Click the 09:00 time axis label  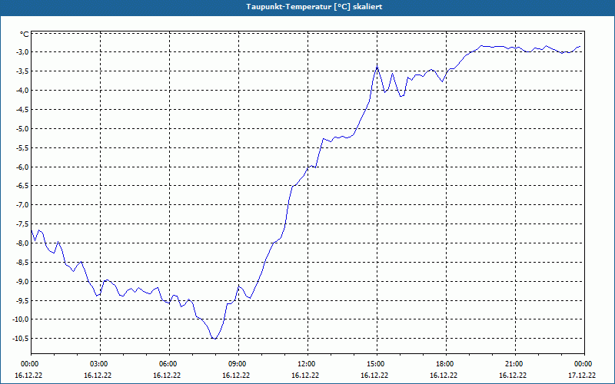(x=238, y=364)
